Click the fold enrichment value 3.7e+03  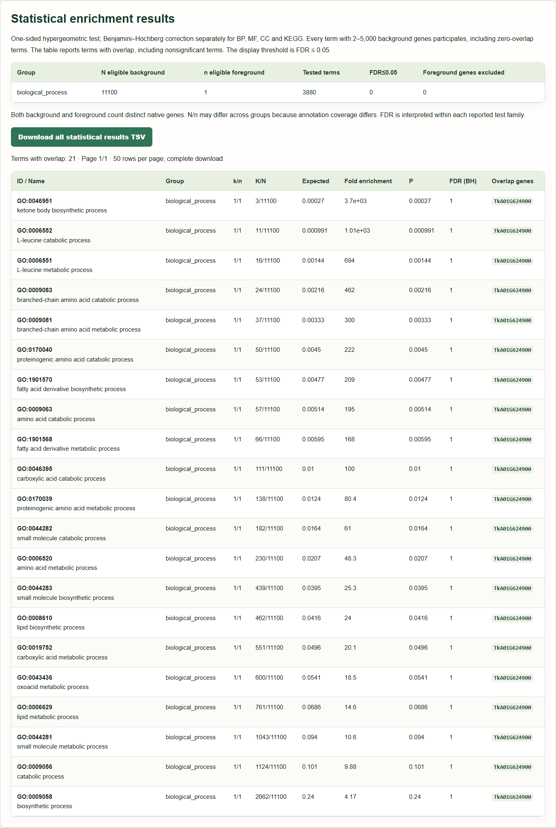pos(355,201)
